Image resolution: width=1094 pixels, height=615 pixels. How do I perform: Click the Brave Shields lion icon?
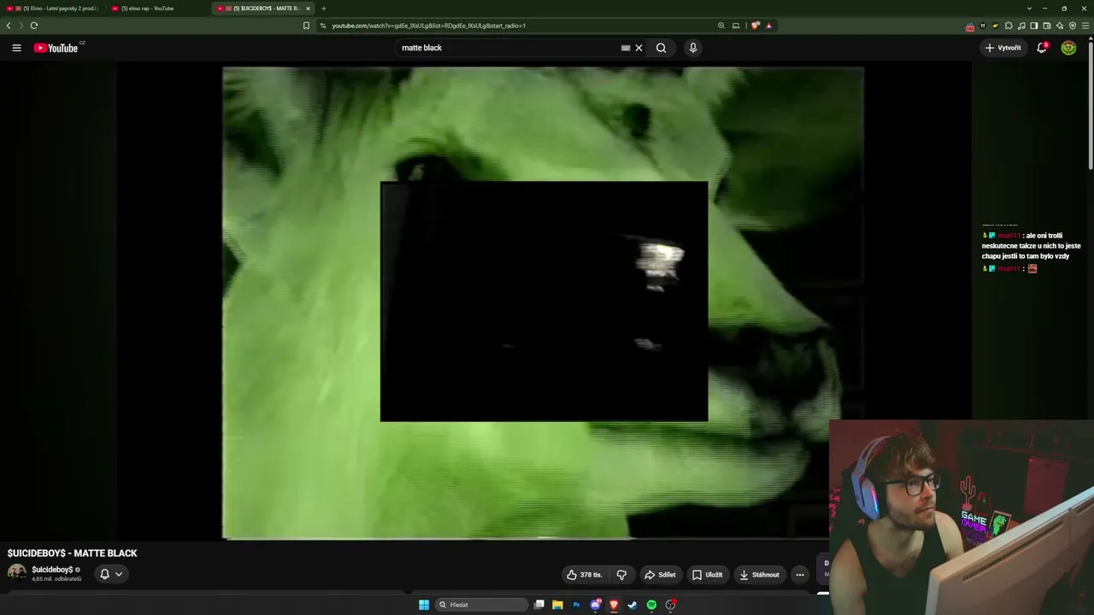pos(755,26)
